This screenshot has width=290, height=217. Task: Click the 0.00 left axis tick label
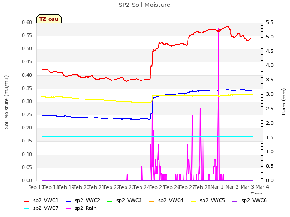(x=27, y=181)
